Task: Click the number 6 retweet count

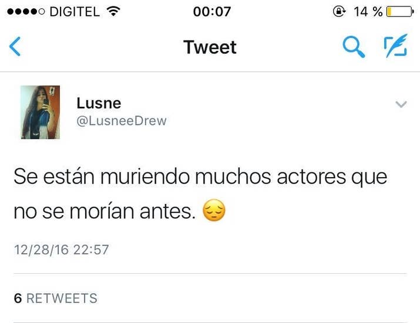Action: click(x=18, y=298)
